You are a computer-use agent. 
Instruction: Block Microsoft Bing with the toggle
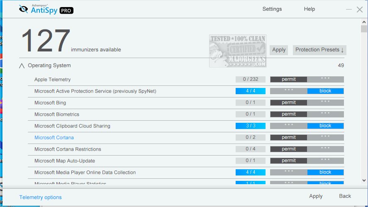tap(325, 102)
